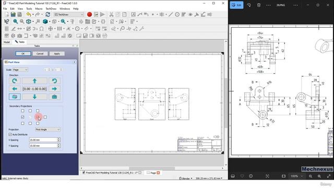Open the 100% zoom dropdown in Photos

coord(297,176)
